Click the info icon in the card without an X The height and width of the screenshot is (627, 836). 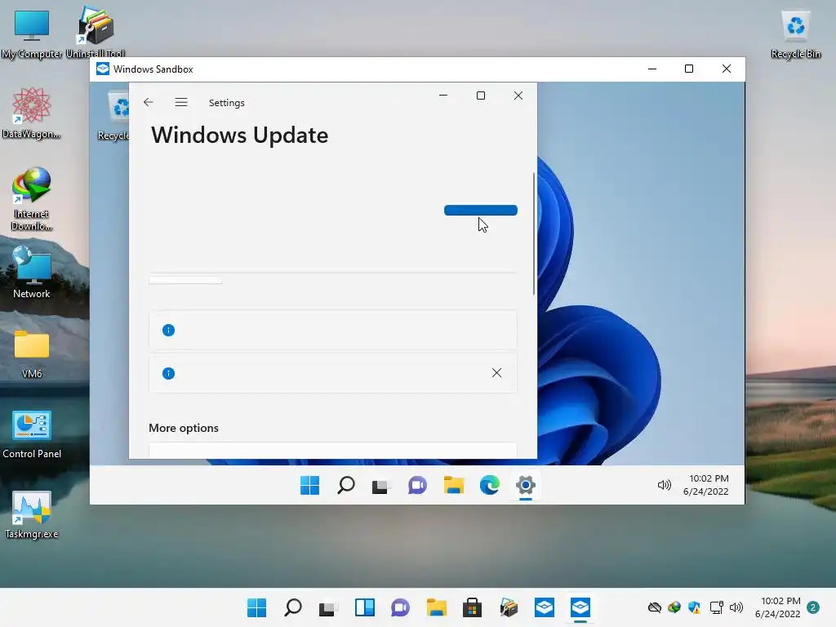coord(168,330)
